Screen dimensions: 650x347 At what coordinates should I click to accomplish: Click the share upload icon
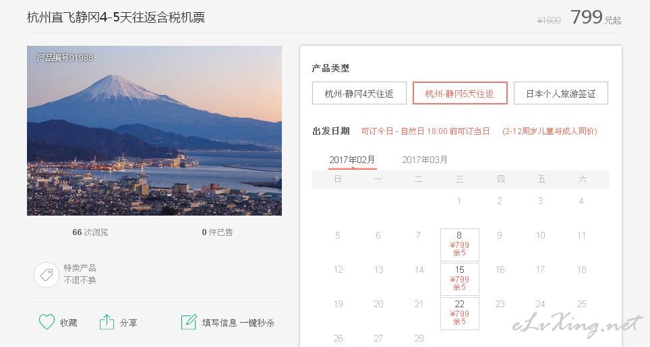[107, 322]
